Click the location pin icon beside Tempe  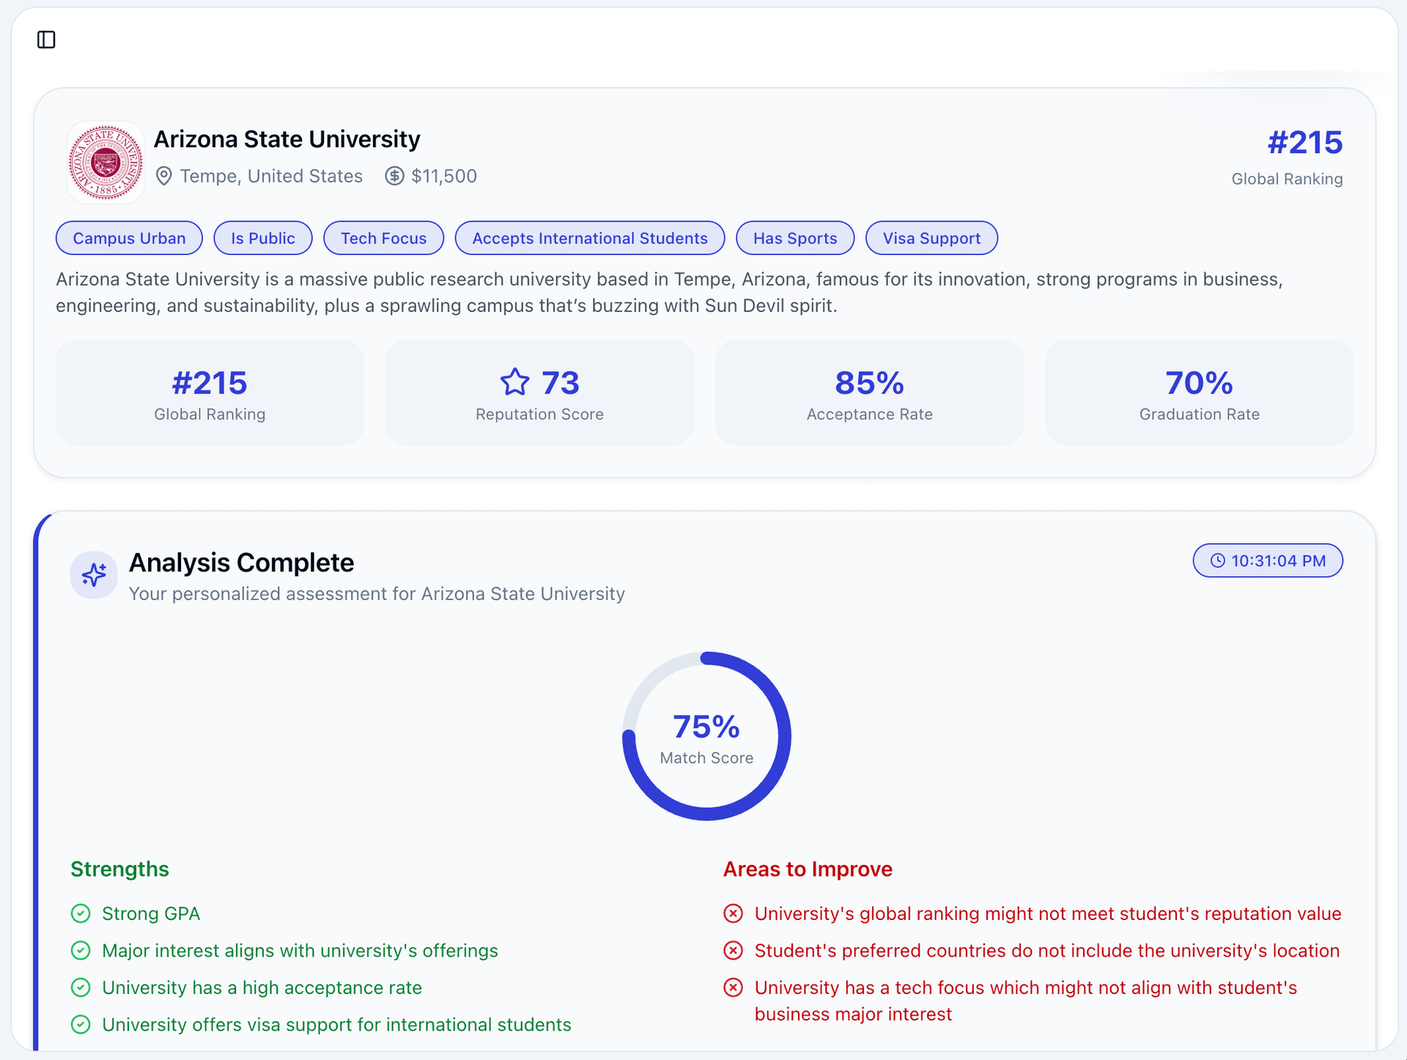point(164,177)
